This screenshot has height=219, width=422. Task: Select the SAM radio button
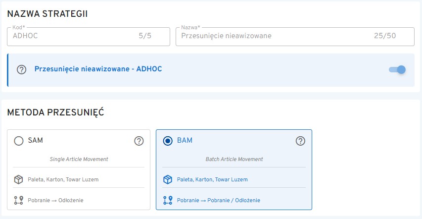coord(19,141)
